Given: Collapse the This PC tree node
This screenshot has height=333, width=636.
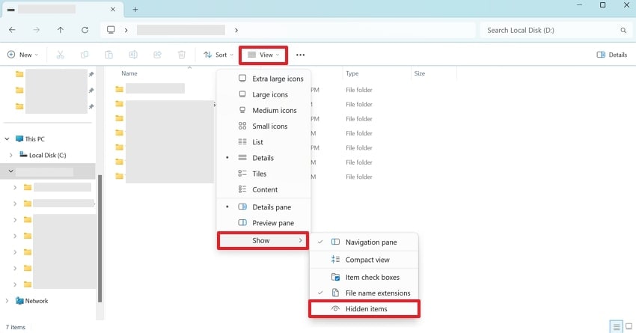Looking at the screenshot, I should coord(7,138).
